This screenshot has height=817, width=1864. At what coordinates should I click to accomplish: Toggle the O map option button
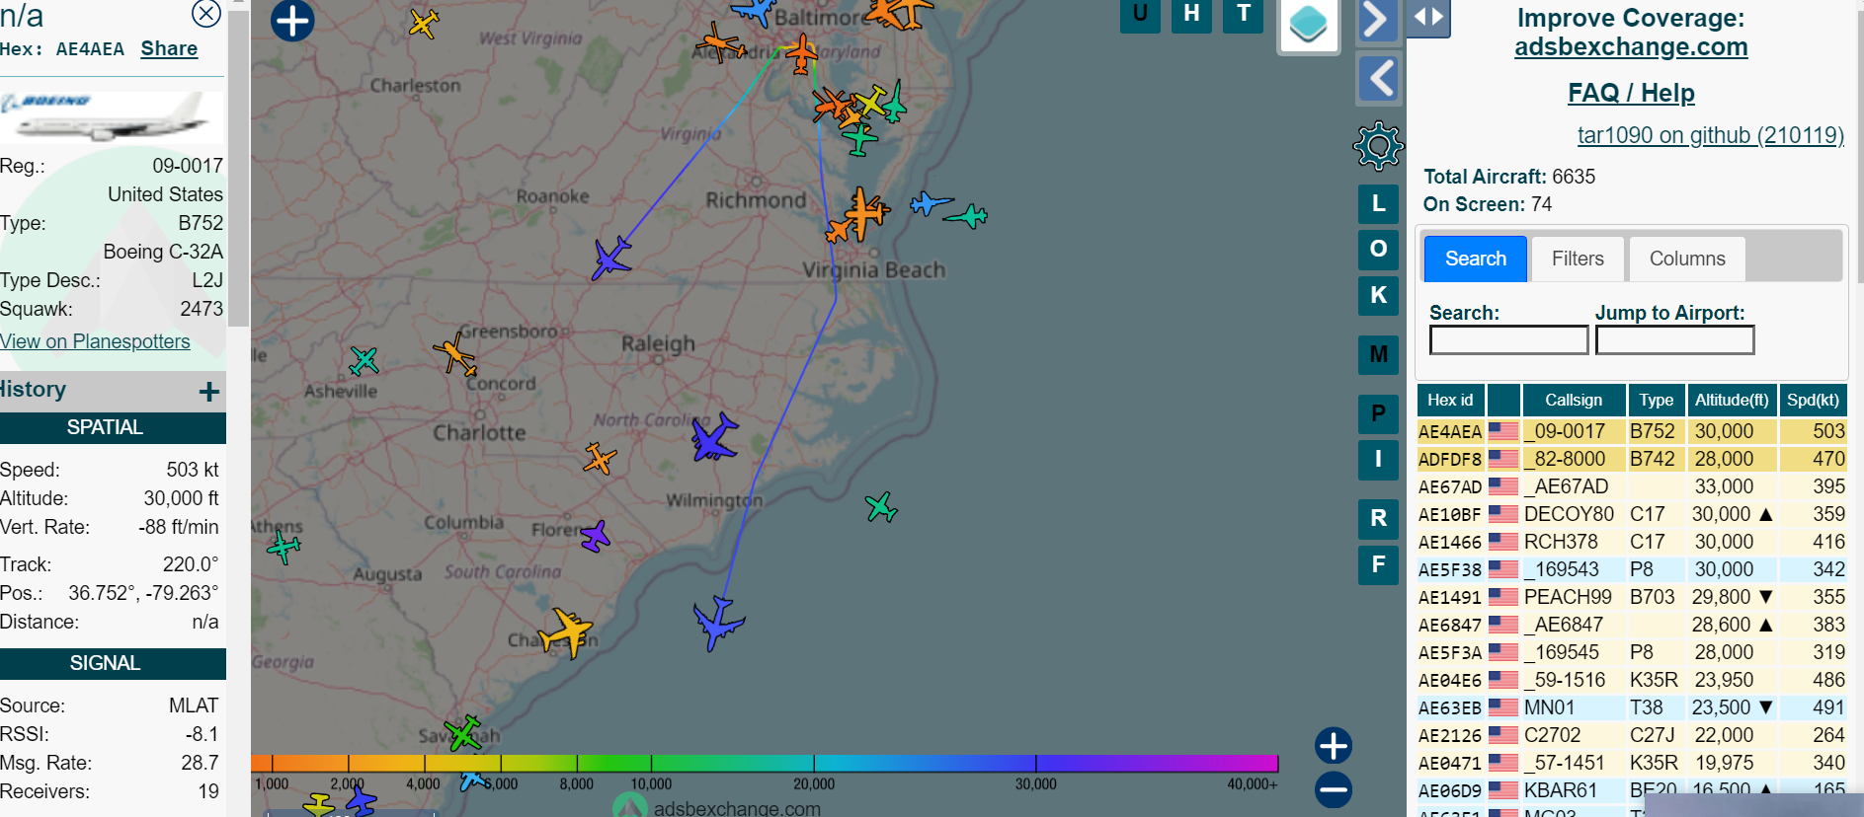(x=1378, y=250)
